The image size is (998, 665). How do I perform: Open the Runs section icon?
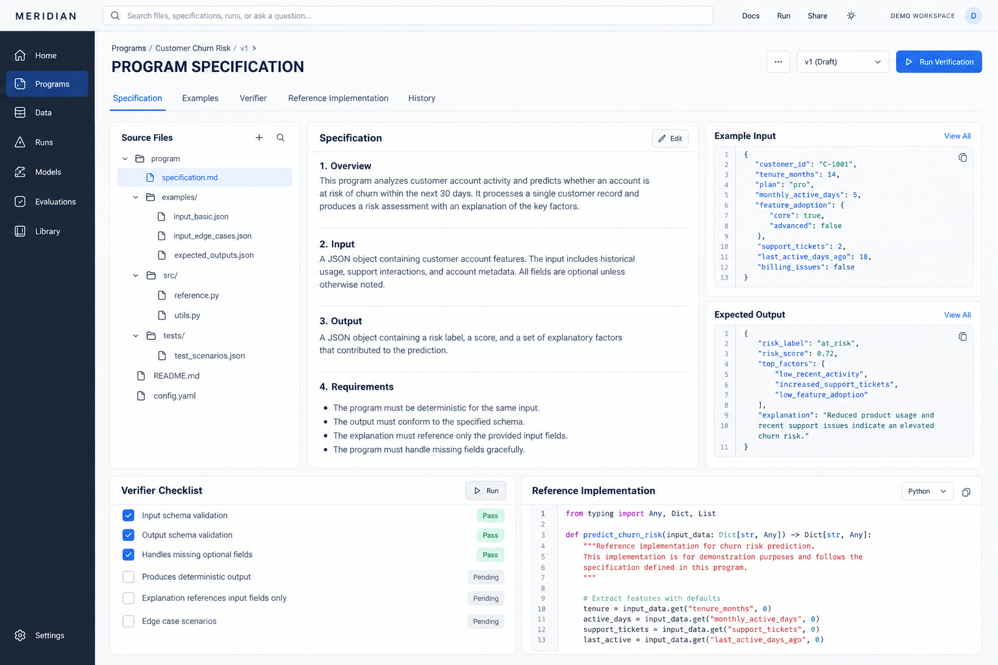(x=20, y=142)
